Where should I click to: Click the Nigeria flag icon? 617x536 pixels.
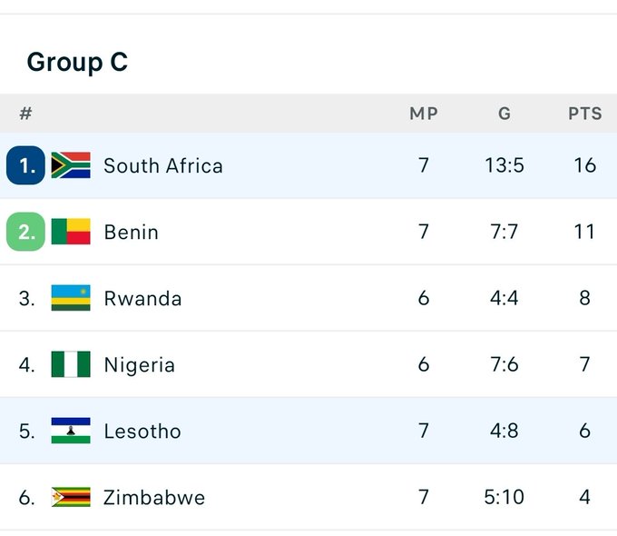(x=71, y=364)
